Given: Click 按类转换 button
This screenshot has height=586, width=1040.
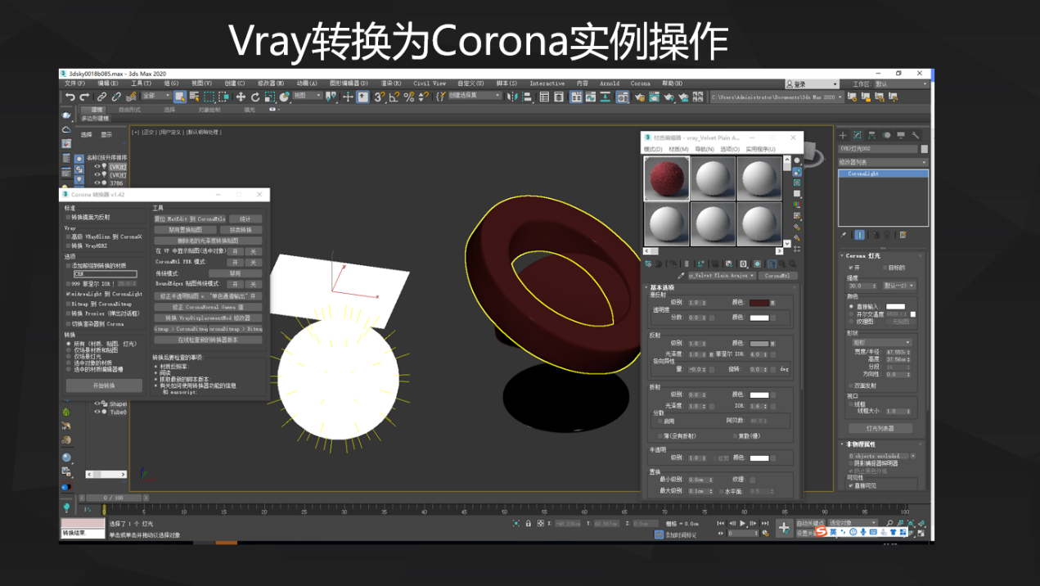Looking at the screenshot, I should tap(241, 230).
